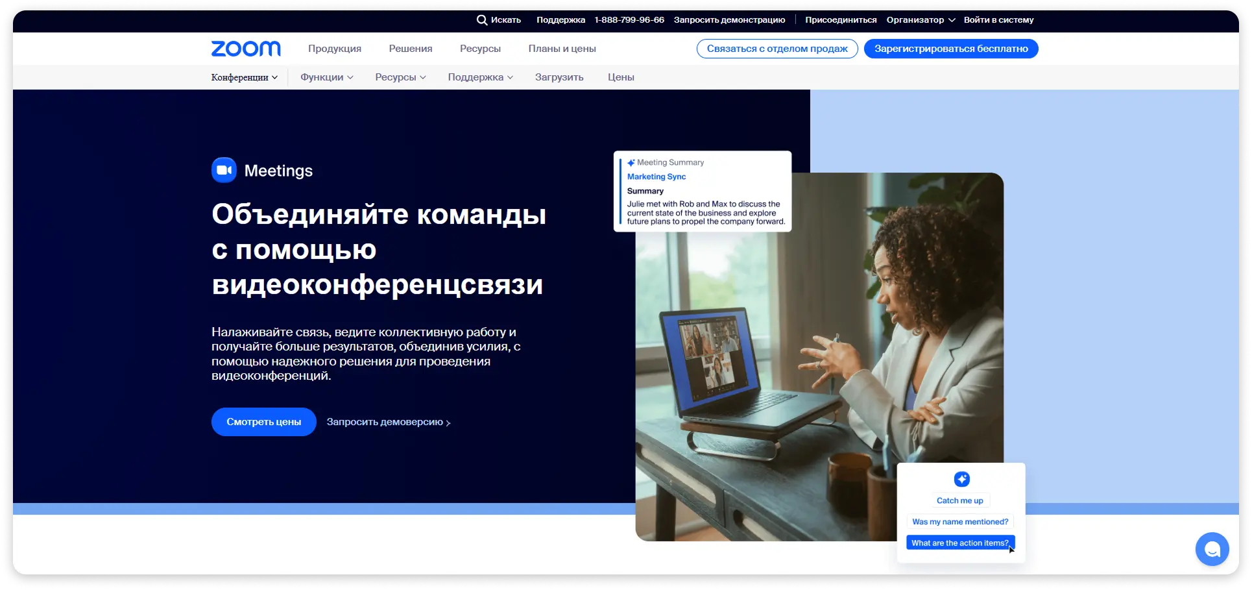Click the Marketing Sync title in summary card
This screenshot has height=590, width=1252.
tap(656, 177)
